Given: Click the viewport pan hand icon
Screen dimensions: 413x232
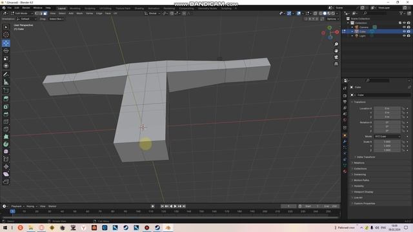Looking at the screenshot, I should point(336,51).
